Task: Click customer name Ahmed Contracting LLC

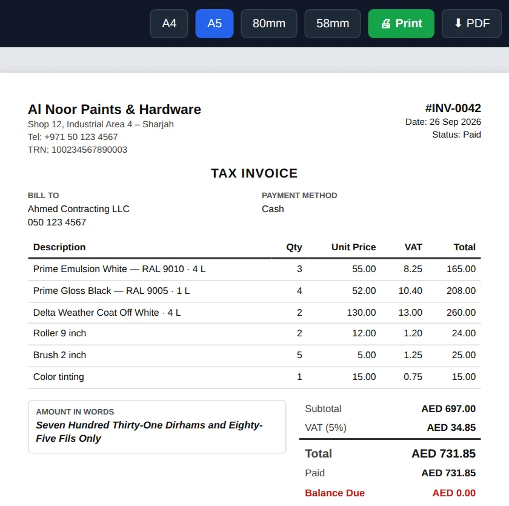Action: pos(79,208)
